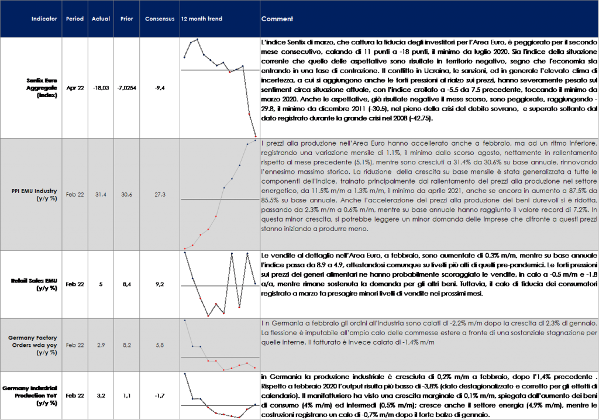The height and width of the screenshot is (420, 599).
Task: Click actual value 2,9 for Germany Factory Orders
Action: point(101,346)
